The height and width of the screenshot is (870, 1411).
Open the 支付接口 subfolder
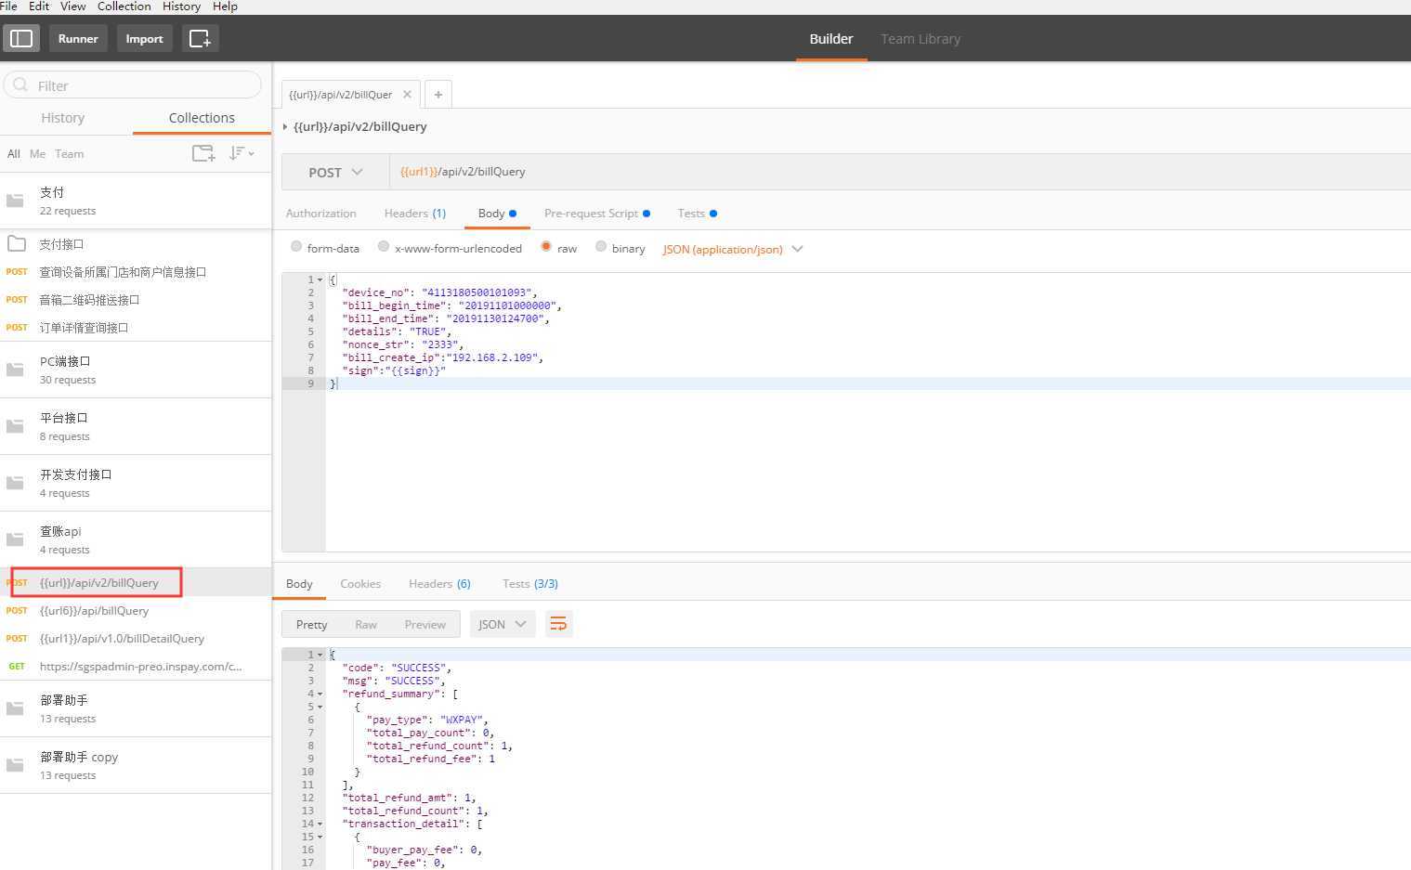coord(61,244)
